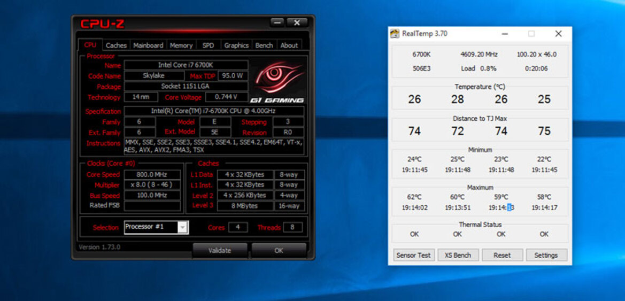Start the XS Bench in RealTemp
The height and width of the screenshot is (301, 625).
pyautogui.click(x=458, y=255)
